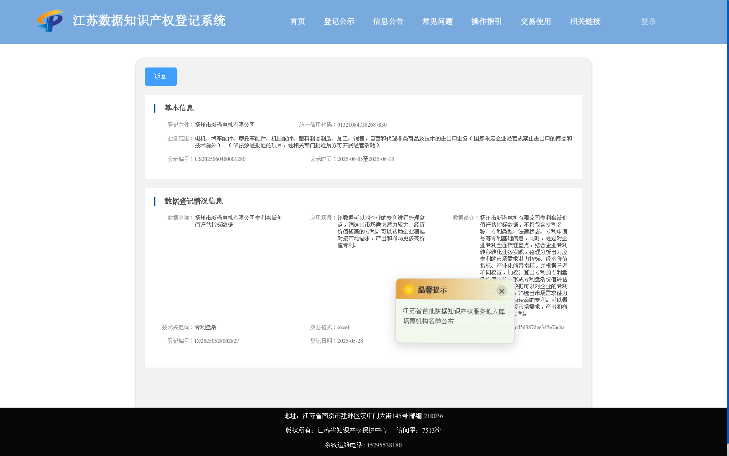Open the 相关链接 menu item
This screenshot has height=456, width=729.
[585, 21]
